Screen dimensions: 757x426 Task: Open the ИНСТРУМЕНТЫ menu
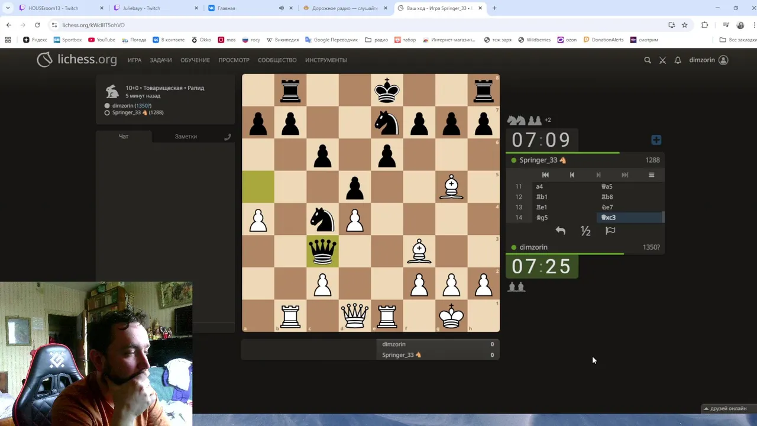[x=326, y=60]
